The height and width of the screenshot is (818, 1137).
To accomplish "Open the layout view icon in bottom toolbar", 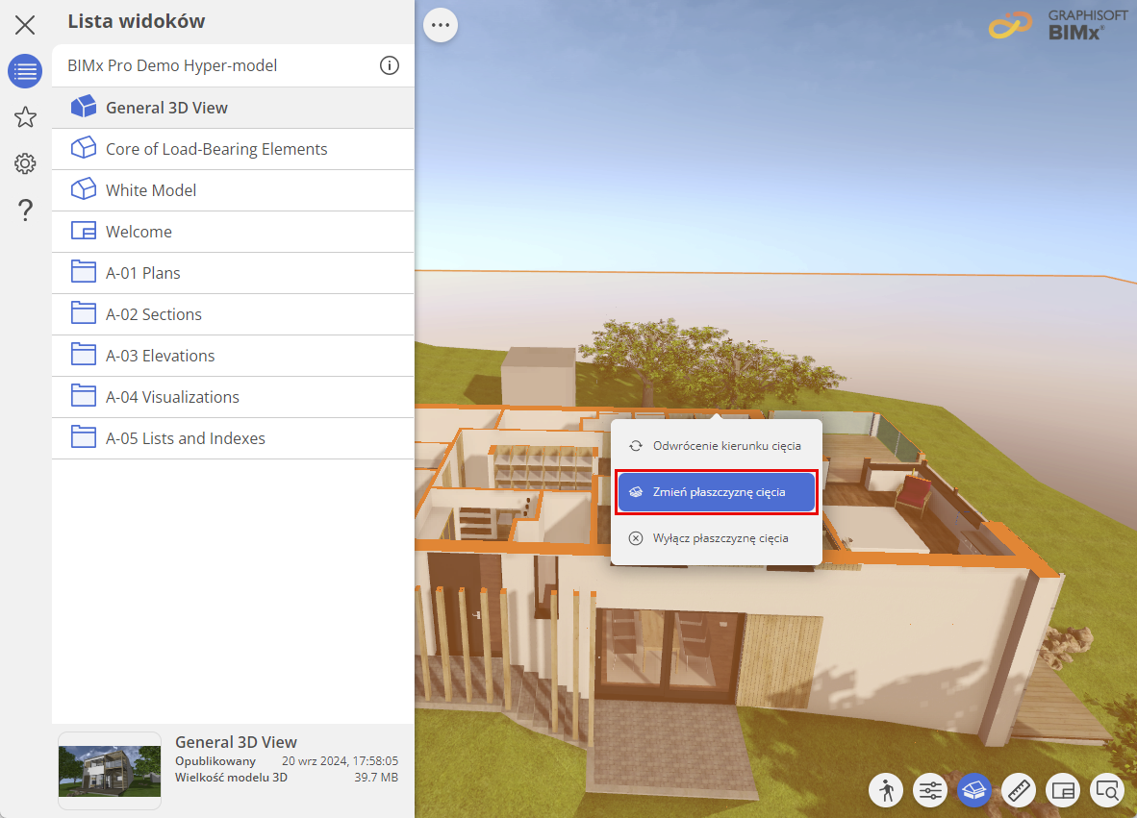I will pos(1063,790).
